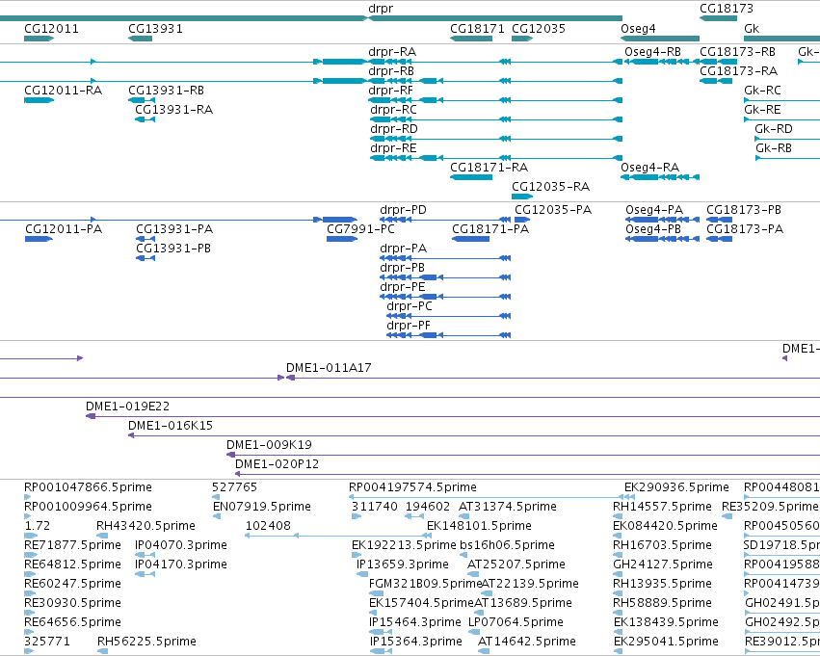Select transcript drpr-RB
This screenshot has height=656, width=820.
pos(391,71)
